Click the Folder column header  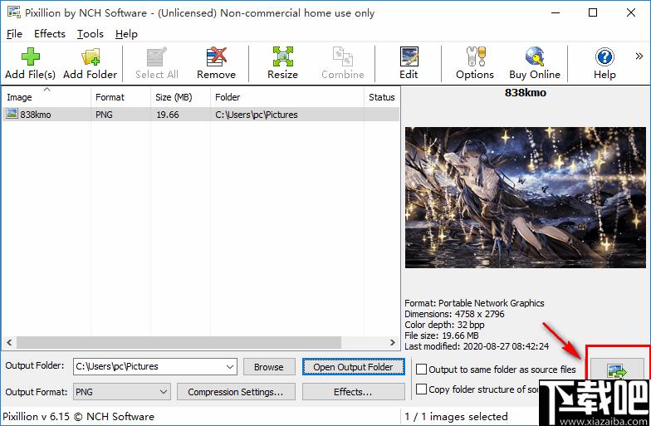pyautogui.click(x=287, y=97)
